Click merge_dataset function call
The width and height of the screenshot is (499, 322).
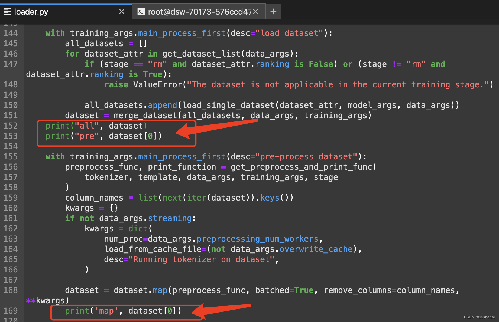click(242, 115)
